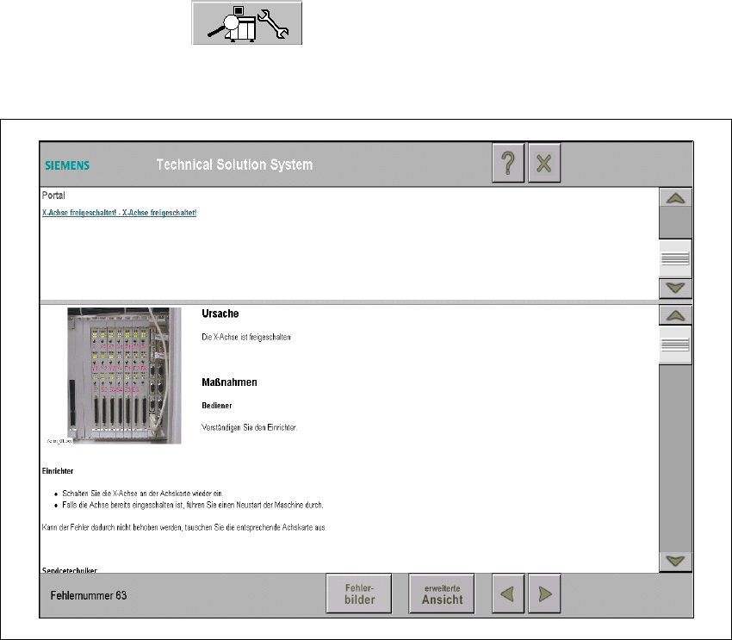This screenshot has width=732, height=640.
Task: Click the diagnostics wrench and magnifier icon
Action: (247, 23)
